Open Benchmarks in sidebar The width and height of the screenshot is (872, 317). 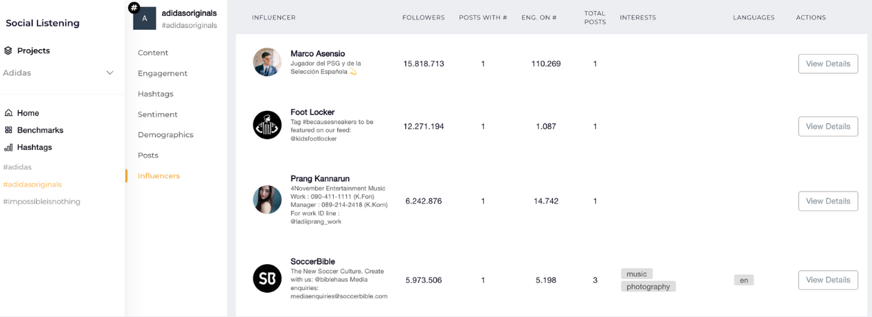tap(40, 130)
